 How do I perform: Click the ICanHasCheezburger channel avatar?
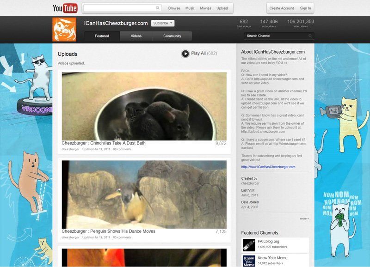click(x=64, y=30)
